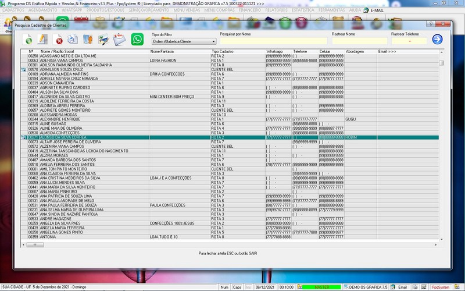Click the print documents icon
The image size is (465, 291).
[73, 39]
